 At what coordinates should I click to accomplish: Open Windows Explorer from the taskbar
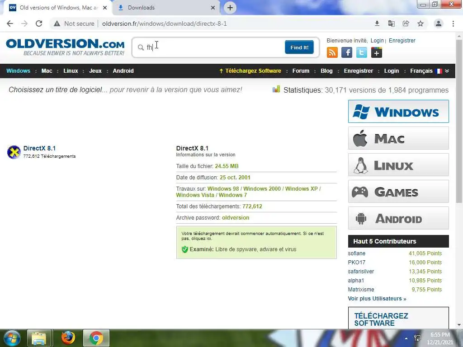coord(39,338)
